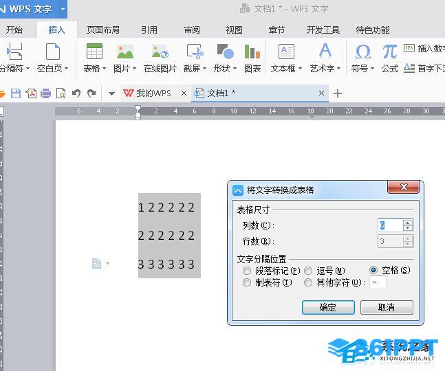Screen dimensions: 445x371
Task: Close the 将文字转换成表格 dialog
Action: (403, 187)
